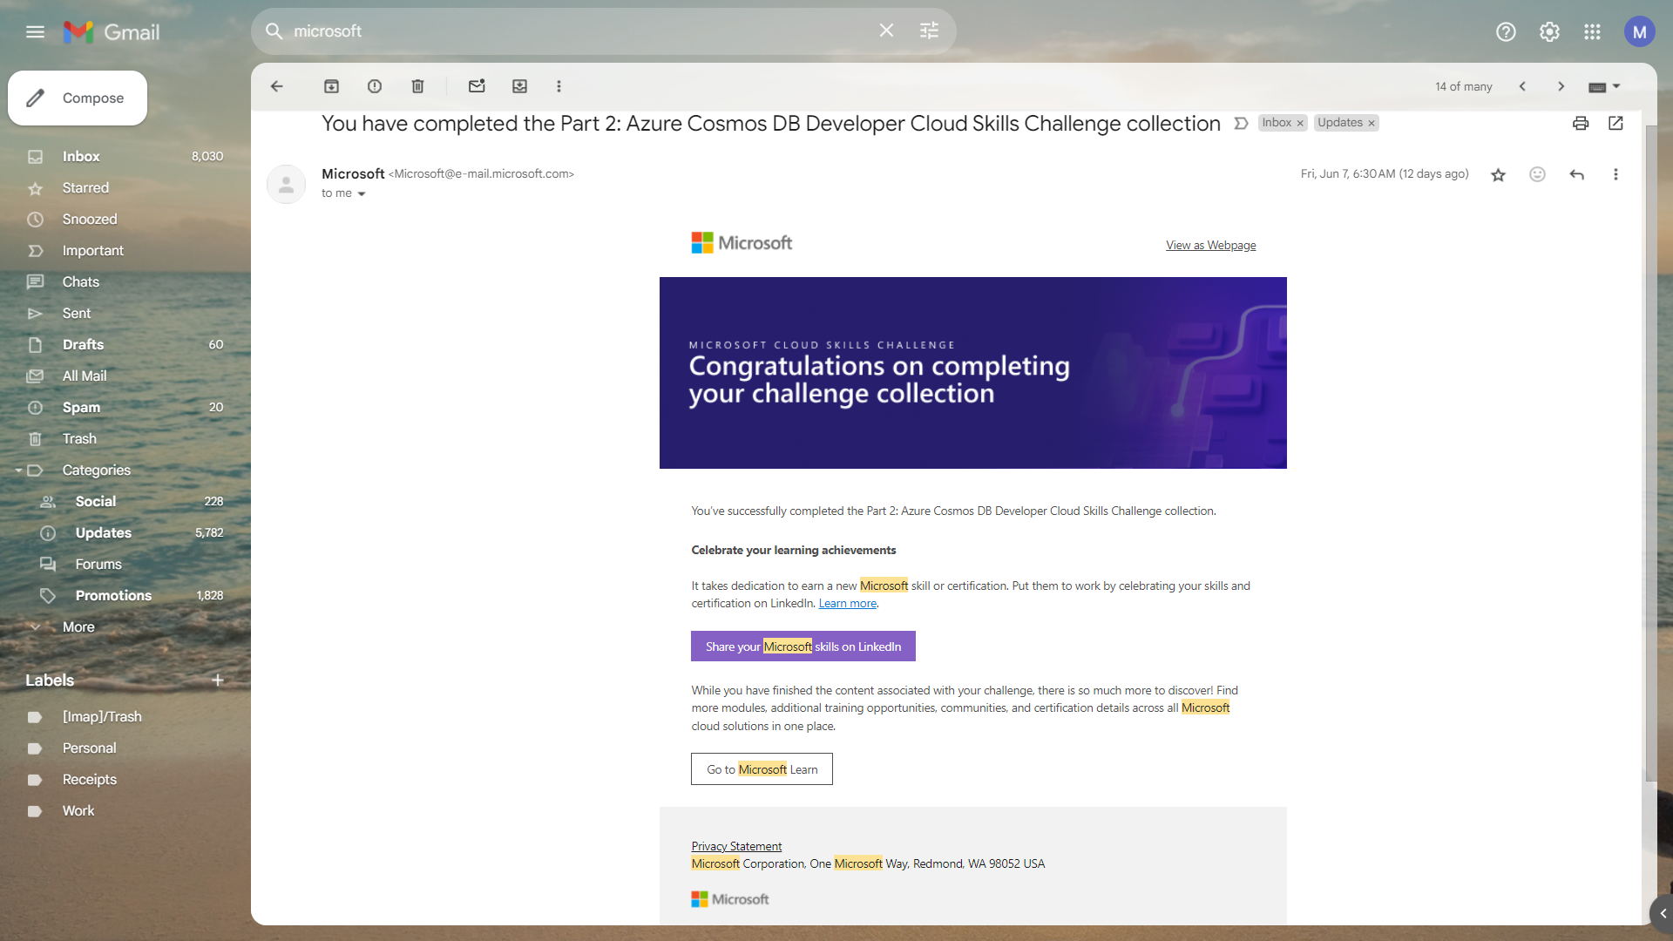Expand recipient details next to 'to me'

362,193
